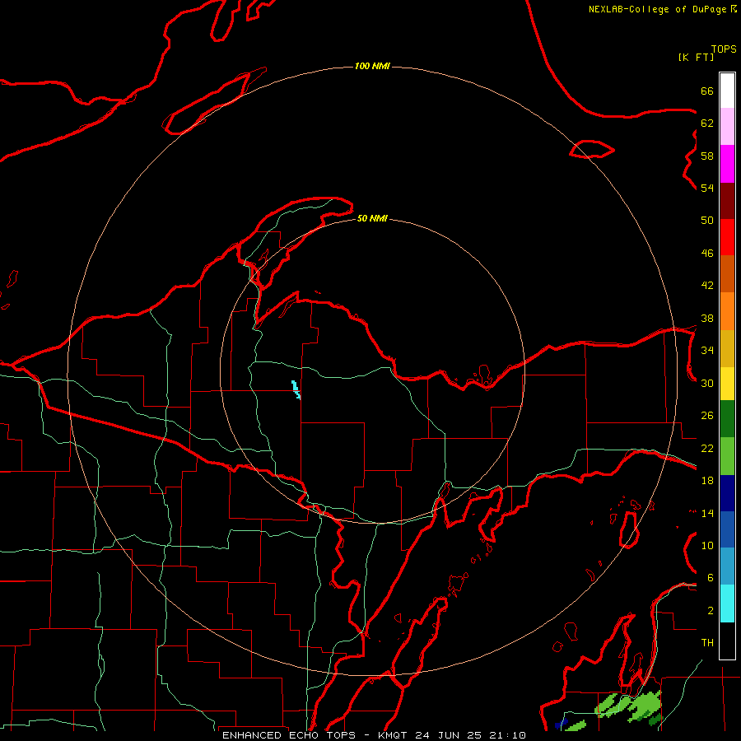Click the 10 legend value
Screen dimensions: 741x741
click(x=707, y=546)
